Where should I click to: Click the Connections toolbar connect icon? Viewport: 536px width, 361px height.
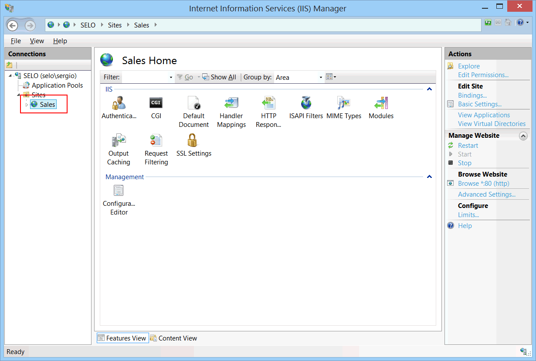click(x=10, y=65)
